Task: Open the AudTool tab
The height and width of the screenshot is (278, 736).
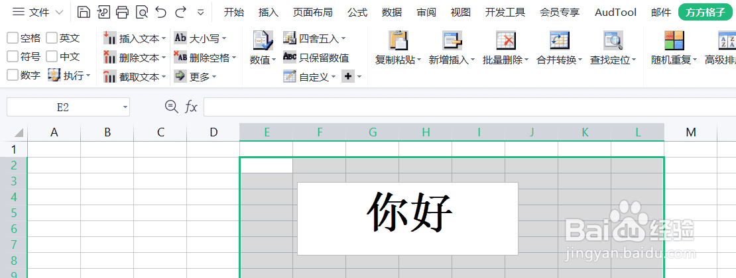Action: click(x=616, y=13)
